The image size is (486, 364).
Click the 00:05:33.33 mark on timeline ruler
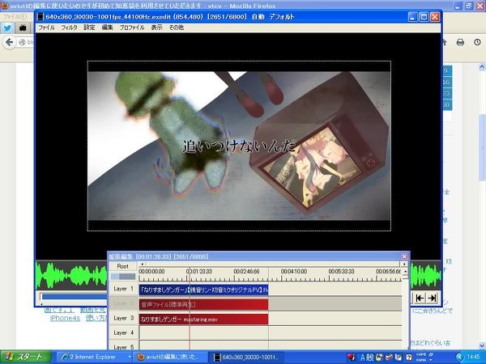[341, 272]
